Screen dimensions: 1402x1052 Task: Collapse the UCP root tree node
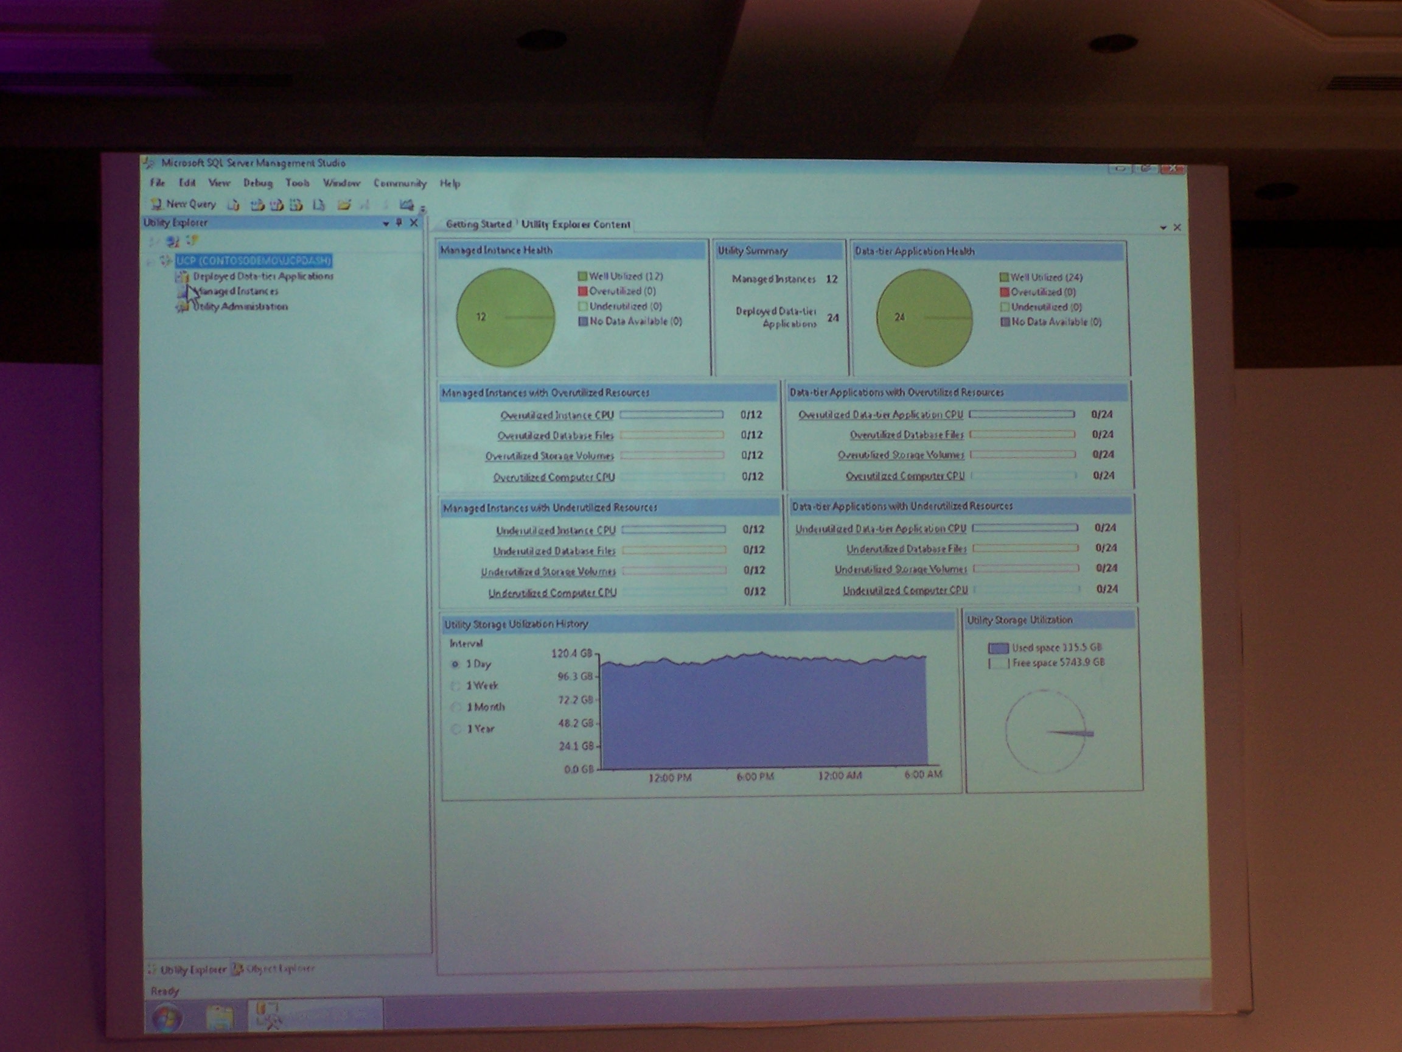coord(150,261)
